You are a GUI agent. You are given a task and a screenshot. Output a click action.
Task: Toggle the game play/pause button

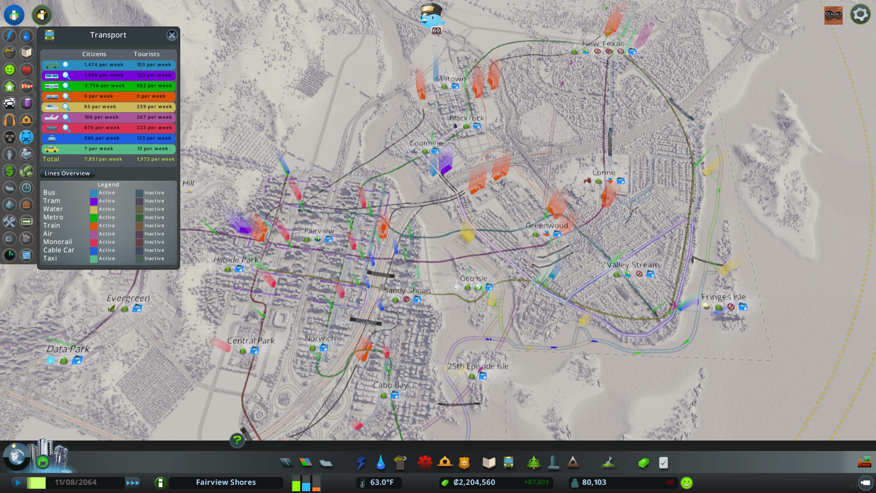[18, 483]
